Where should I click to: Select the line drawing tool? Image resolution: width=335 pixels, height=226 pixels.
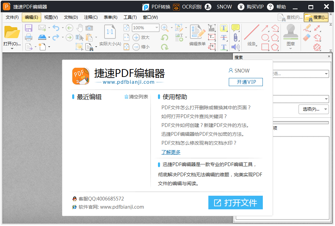(252, 35)
